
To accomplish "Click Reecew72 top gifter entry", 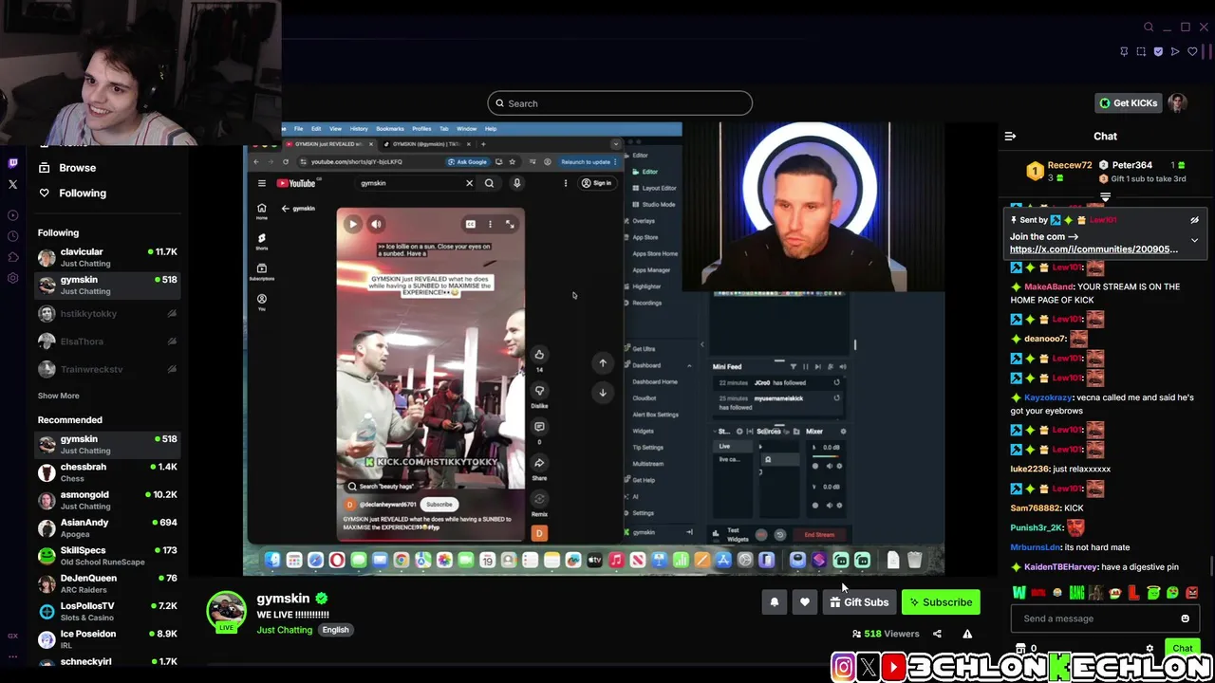I will coord(1059,171).
